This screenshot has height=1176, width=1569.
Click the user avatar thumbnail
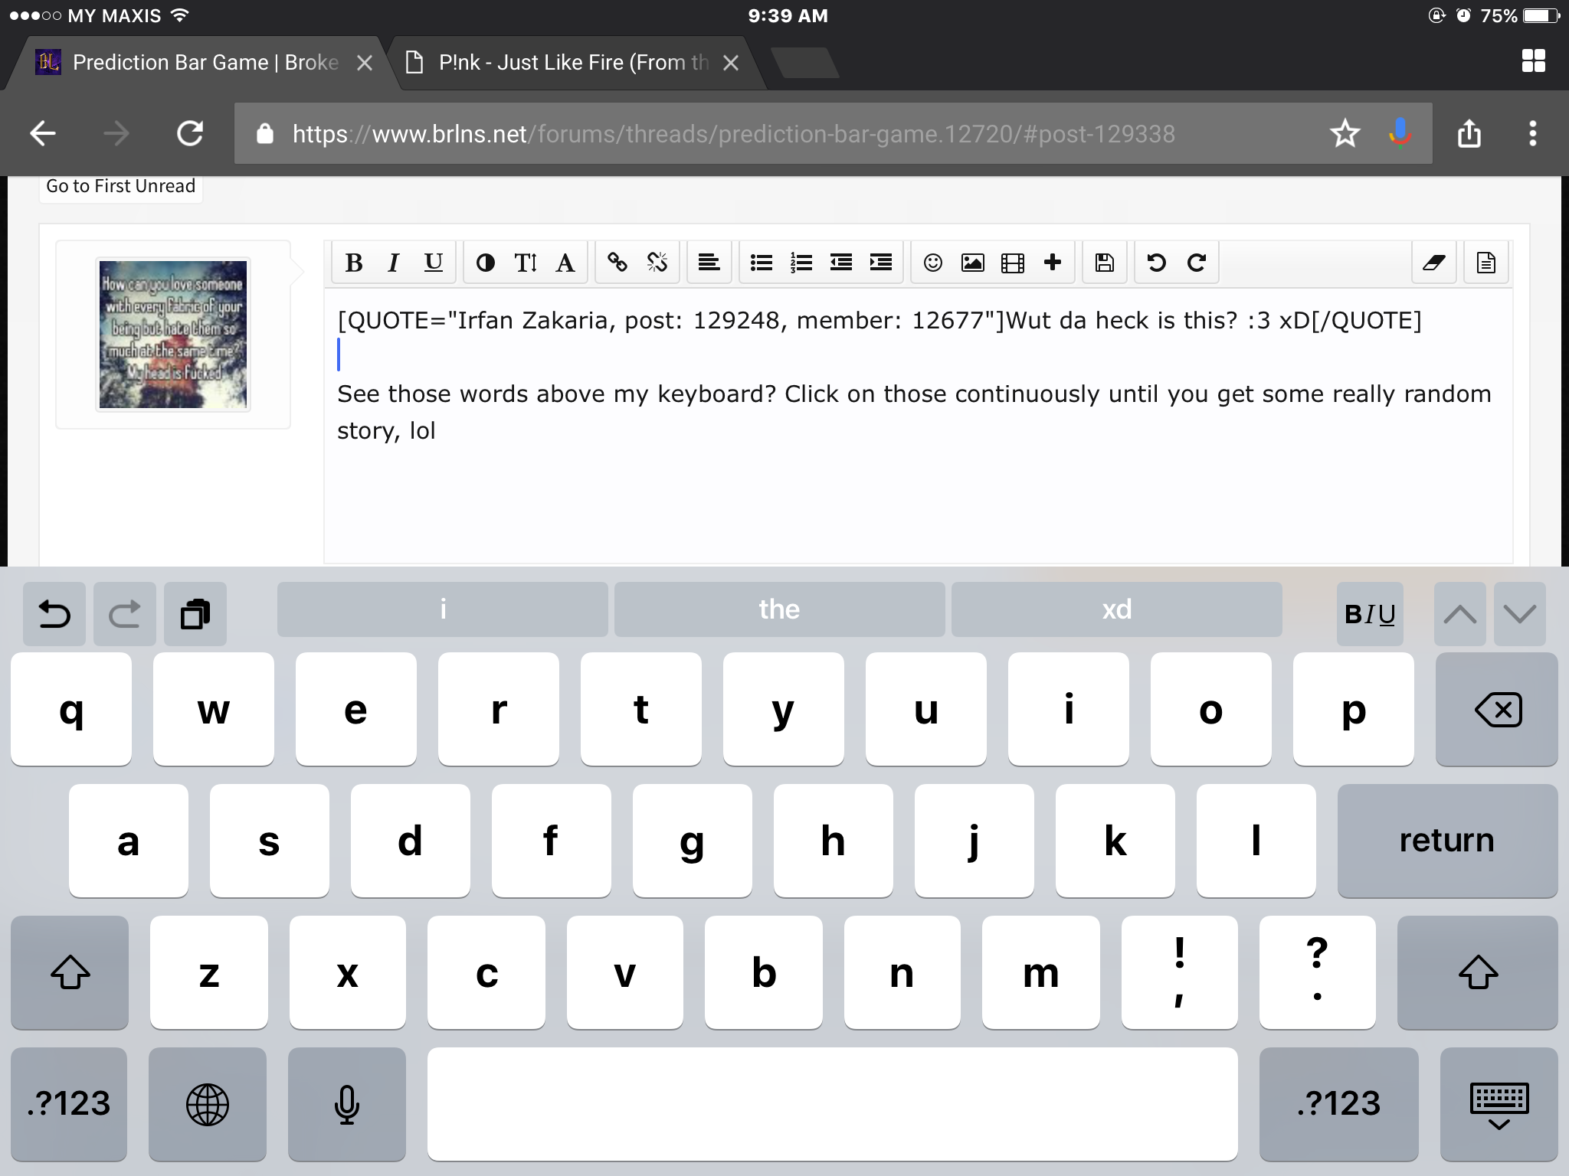click(173, 335)
